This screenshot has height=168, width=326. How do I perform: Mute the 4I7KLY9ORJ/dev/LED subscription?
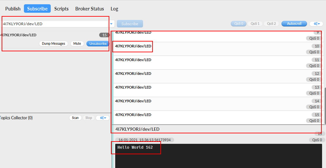coord(77,43)
